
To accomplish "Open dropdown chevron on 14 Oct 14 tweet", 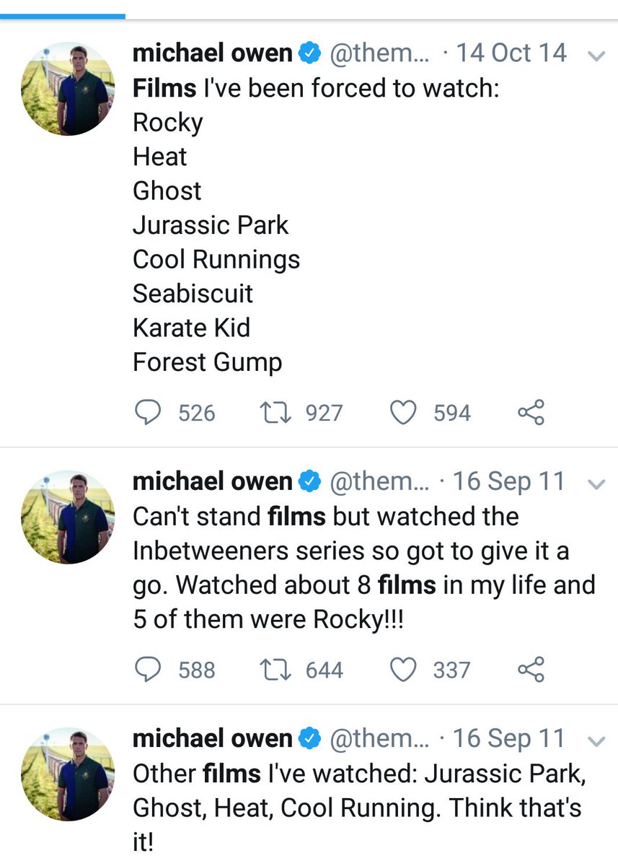I will point(596,56).
